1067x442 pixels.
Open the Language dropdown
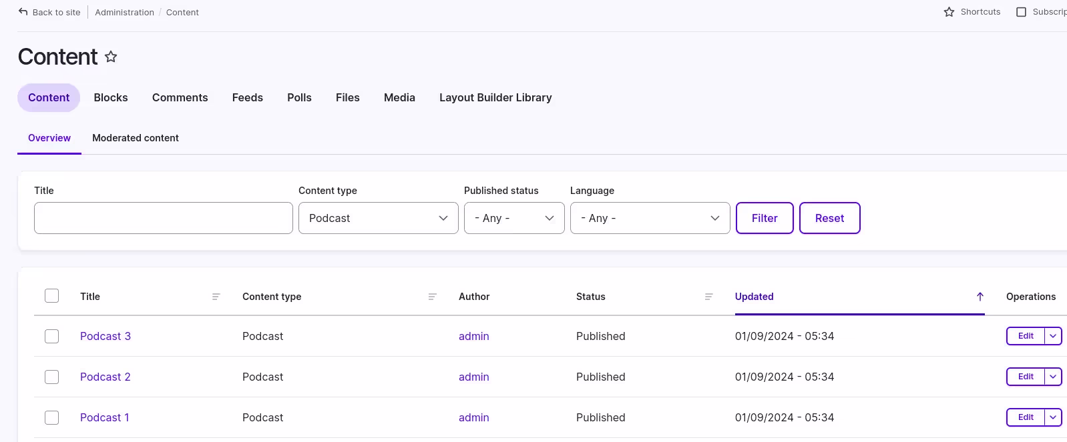[x=650, y=218]
